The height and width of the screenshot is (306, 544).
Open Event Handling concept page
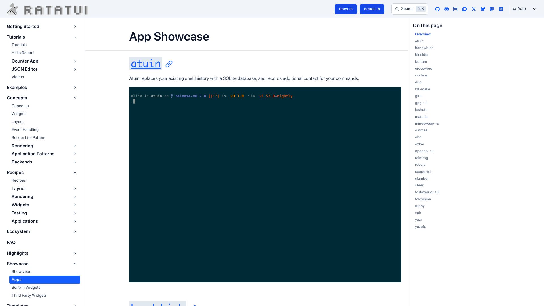click(x=25, y=130)
